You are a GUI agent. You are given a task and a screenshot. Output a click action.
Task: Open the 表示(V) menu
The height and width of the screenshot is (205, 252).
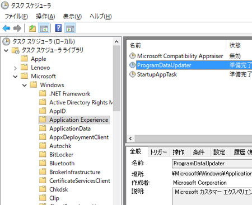72,17
